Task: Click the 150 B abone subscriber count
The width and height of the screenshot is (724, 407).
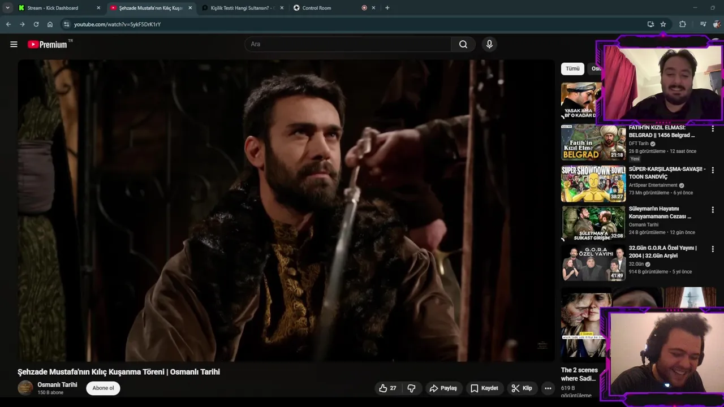Action: pyautogui.click(x=50, y=392)
